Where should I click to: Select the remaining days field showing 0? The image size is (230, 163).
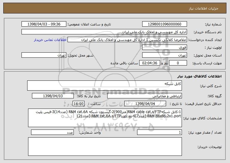click(x=178, y=63)
